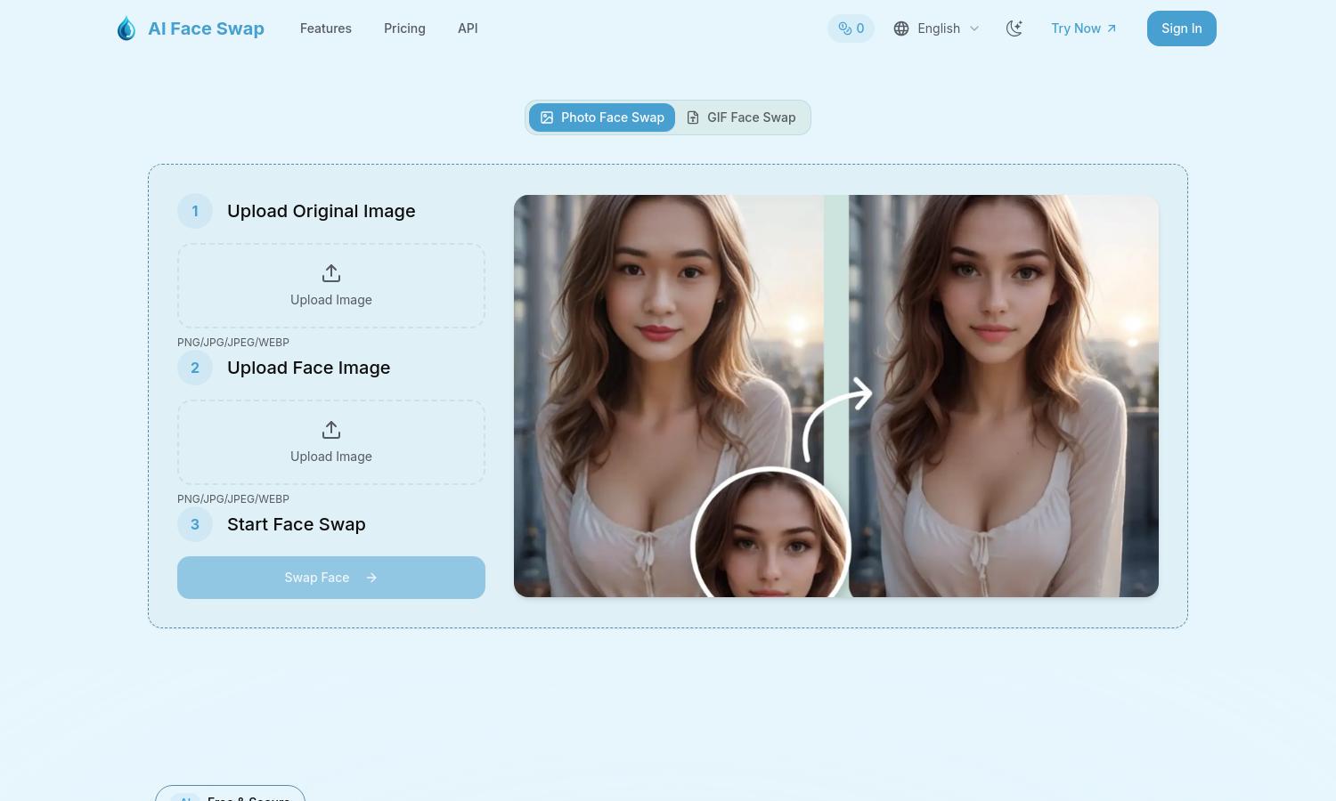The height and width of the screenshot is (801, 1336).
Task: Click the Try Now arrow icon
Action: [1111, 28]
